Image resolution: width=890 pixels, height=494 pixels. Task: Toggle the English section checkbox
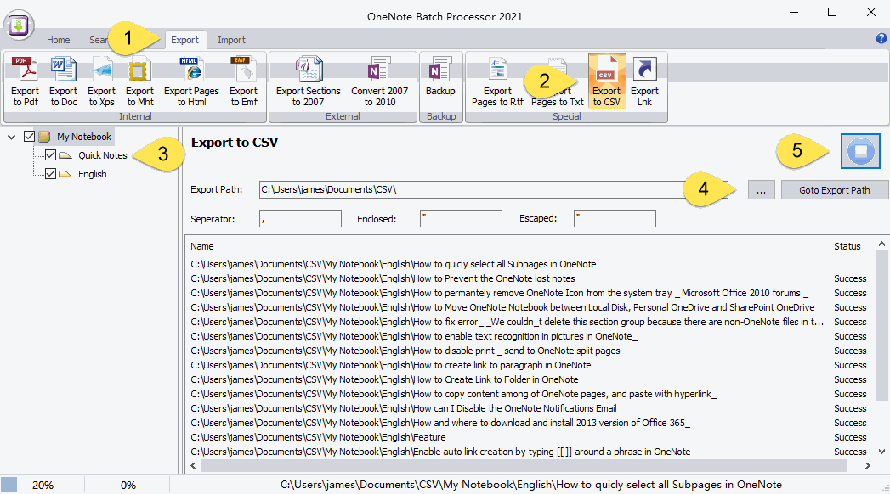[48, 173]
